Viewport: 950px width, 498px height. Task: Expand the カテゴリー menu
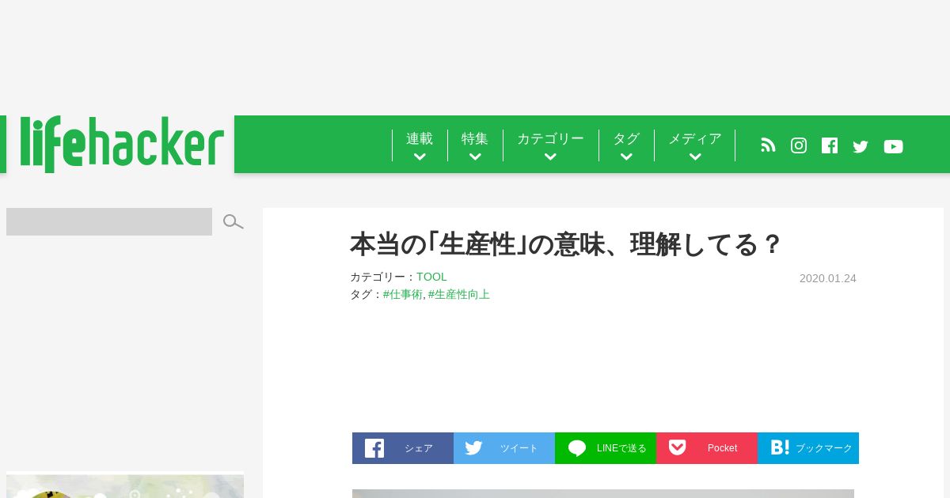(550, 145)
